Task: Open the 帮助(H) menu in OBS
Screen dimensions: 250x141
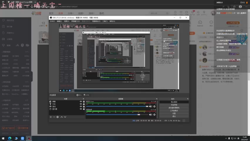Action: click(112, 21)
